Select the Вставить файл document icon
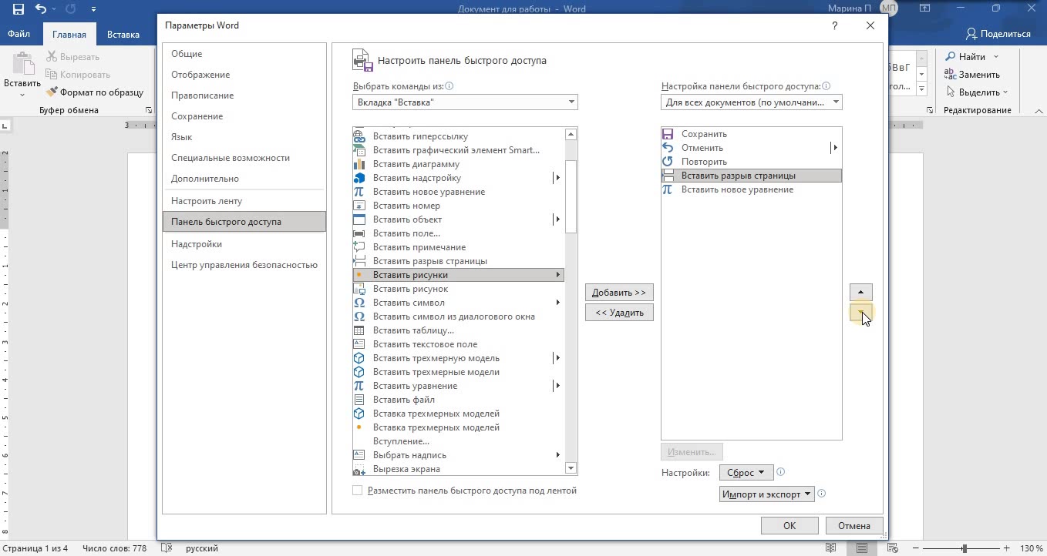 click(x=359, y=400)
